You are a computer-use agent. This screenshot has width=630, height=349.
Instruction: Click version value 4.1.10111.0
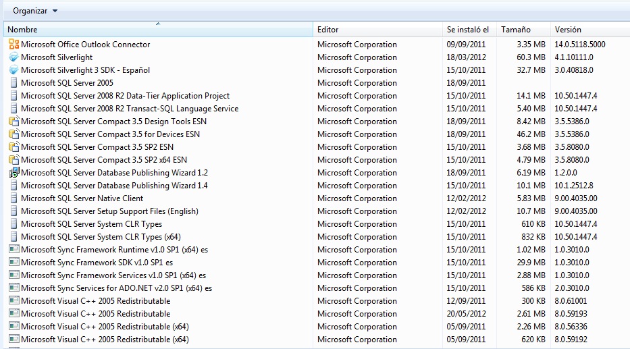574,57
